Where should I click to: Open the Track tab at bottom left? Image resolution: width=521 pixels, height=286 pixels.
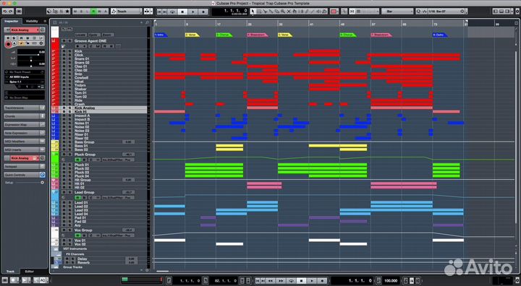click(x=10, y=272)
